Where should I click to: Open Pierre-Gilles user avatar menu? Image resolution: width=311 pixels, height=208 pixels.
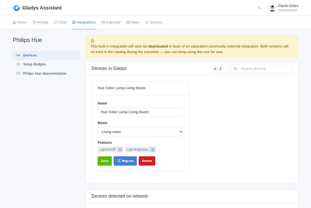pos(272,8)
